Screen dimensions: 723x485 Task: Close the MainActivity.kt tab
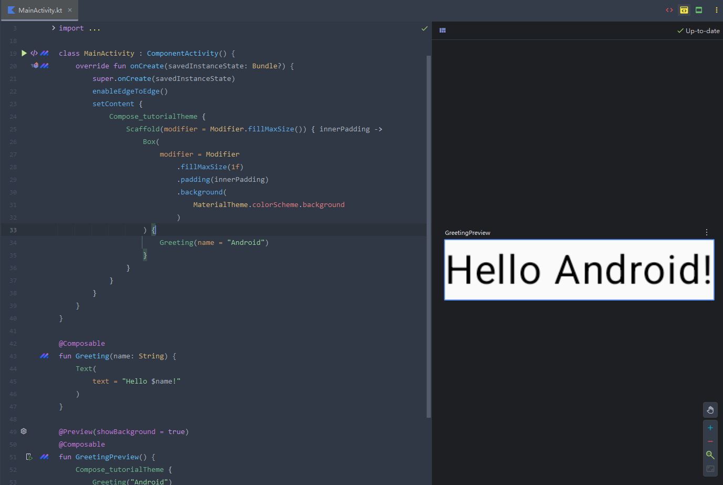70,10
